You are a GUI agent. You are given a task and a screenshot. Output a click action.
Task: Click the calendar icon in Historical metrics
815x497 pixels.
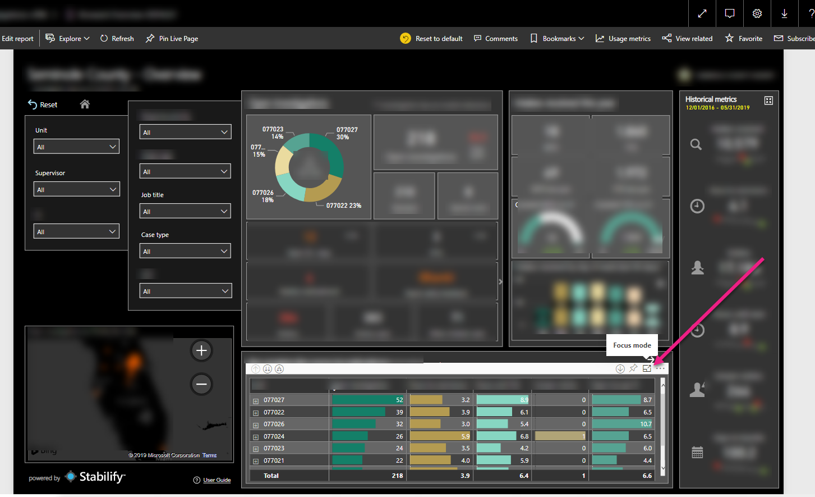coord(697,453)
